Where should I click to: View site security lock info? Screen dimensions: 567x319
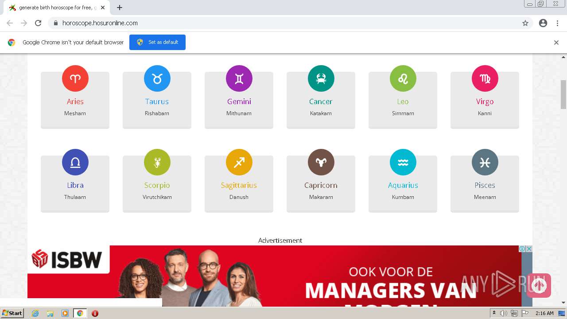click(x=56, y=23)
